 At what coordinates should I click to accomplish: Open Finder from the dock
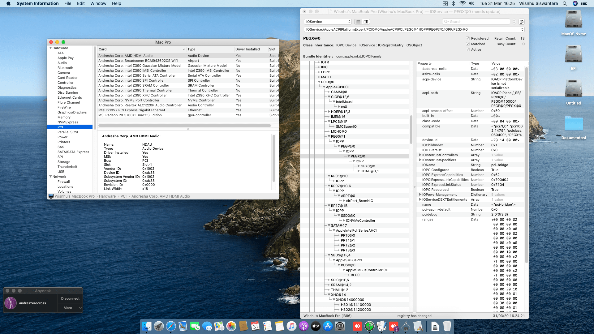[147, 326]
